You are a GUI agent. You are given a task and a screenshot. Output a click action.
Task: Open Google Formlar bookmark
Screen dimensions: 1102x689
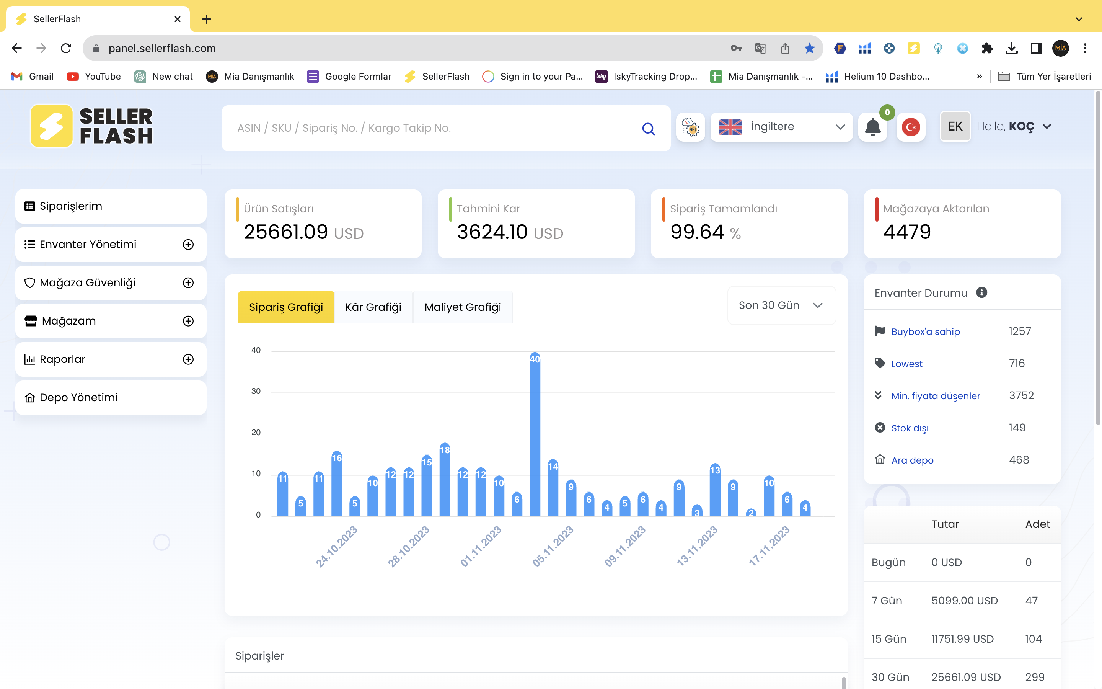coord(349,77)
